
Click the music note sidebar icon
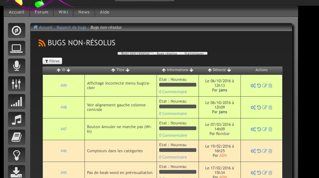[x=16, y=119]
